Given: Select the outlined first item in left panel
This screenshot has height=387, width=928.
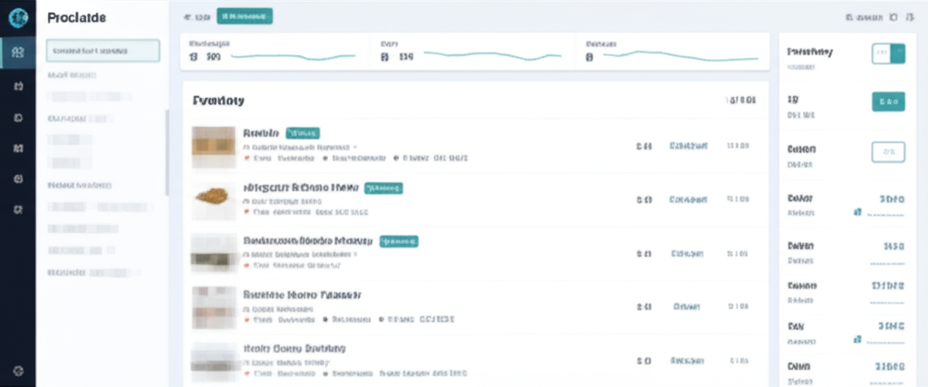Looking at the screenshot, I should [x=102, y=51].
